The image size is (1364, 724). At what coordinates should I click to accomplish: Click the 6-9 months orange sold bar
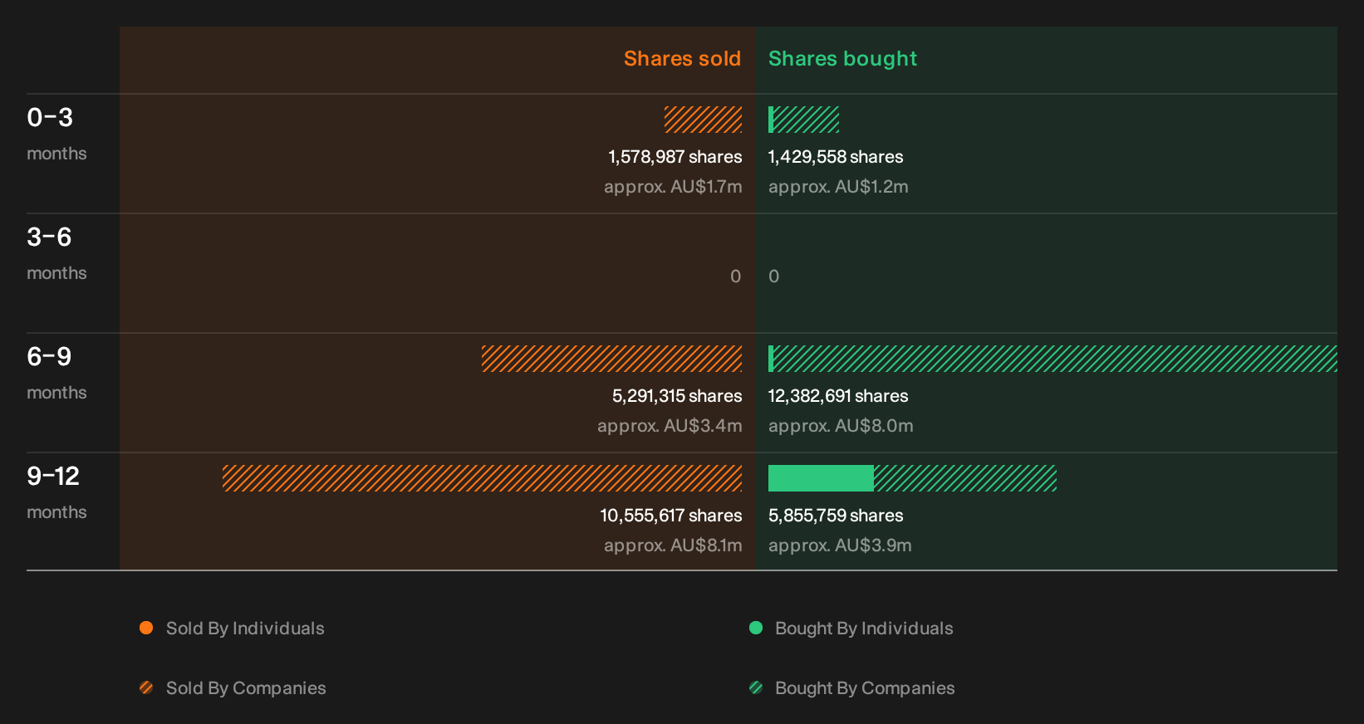pos(611,359)
